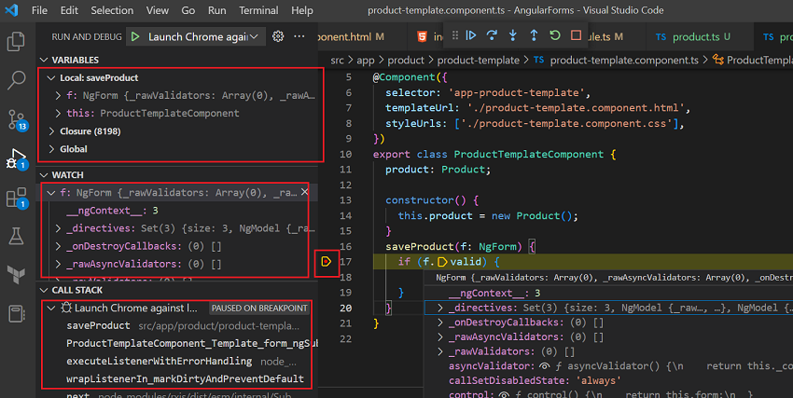
Task: Stop the debugging session
Action: (576, 35)
